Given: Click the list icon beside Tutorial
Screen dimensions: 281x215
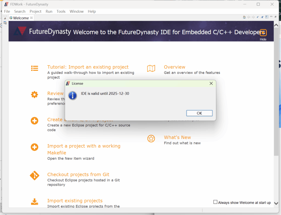Looking at the screenshot, I should [34, 68].
